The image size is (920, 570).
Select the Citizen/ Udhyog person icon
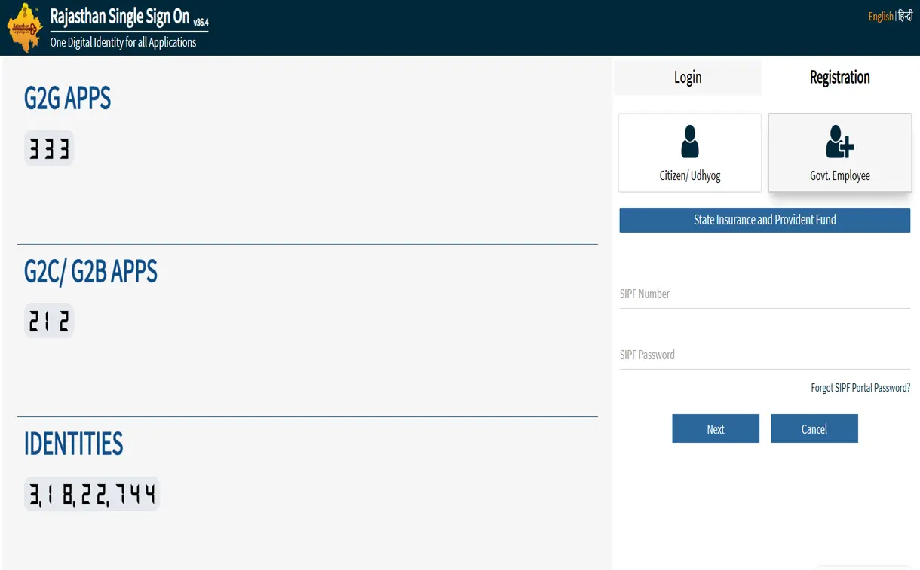(x=689, y=142)
